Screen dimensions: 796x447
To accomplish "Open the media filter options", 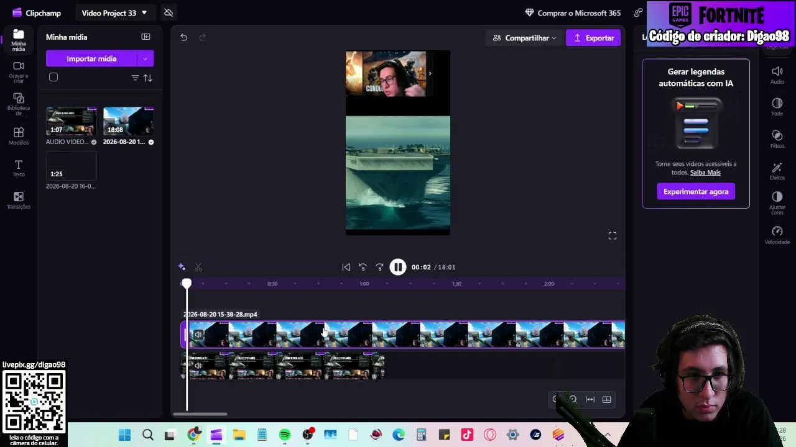I will [135, 78].
